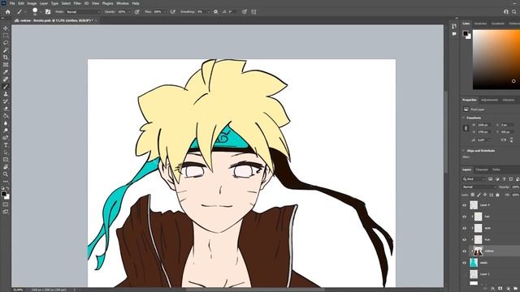Select the Rectangular Marquee tool
This screenshot has width=520, height=292.
(6, 36)
